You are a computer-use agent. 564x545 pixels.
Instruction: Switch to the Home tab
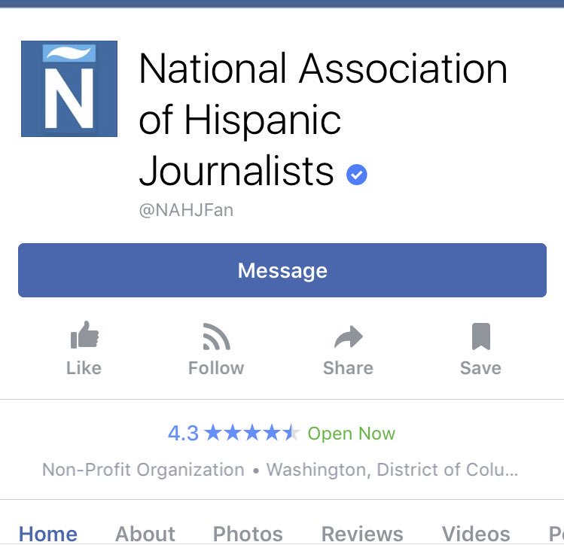48,534
